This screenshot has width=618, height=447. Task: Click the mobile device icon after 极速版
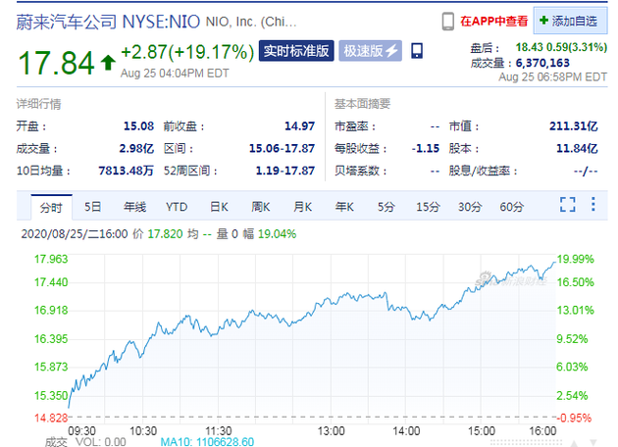[417, 51]
